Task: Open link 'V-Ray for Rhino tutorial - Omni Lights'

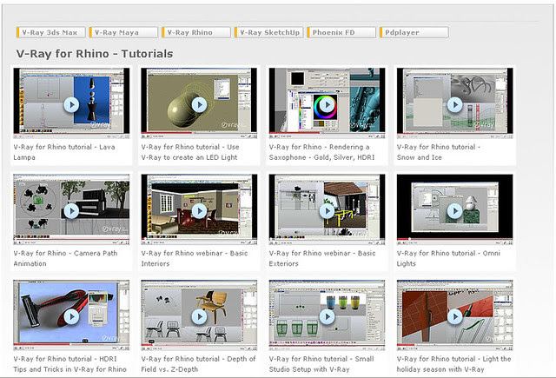Action: pyautogui.click(x=448, y=258)
